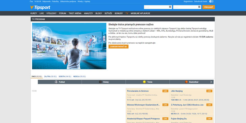Open TIKET ARÉNA menu item
This screenshot has height=123, width=246.
click(x=75, y=13)
